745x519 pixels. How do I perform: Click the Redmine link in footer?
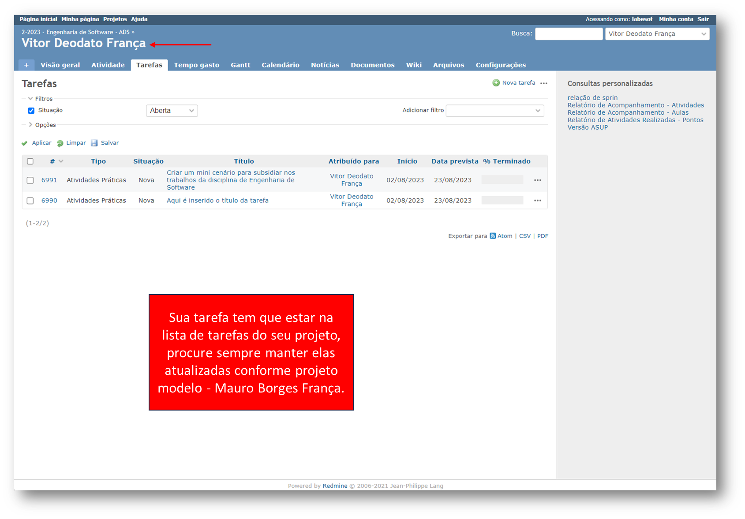tap(335, 486)
